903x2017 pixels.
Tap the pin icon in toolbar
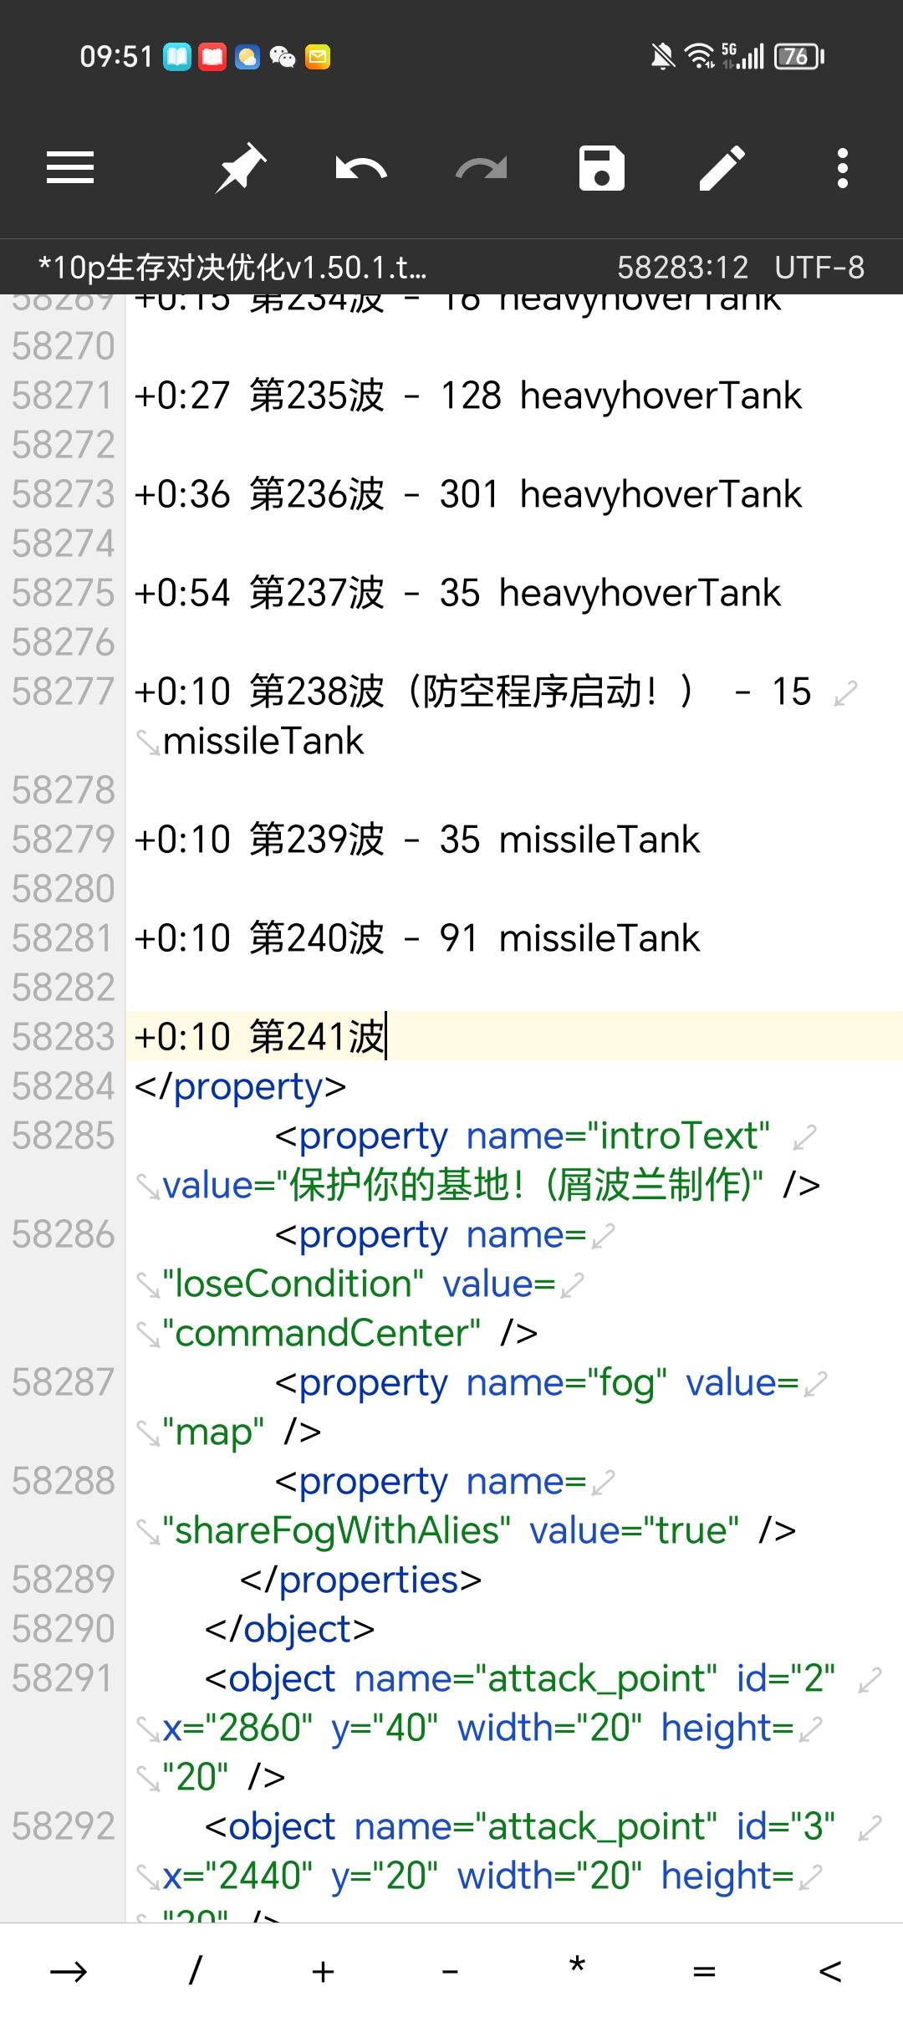(240, 168)
